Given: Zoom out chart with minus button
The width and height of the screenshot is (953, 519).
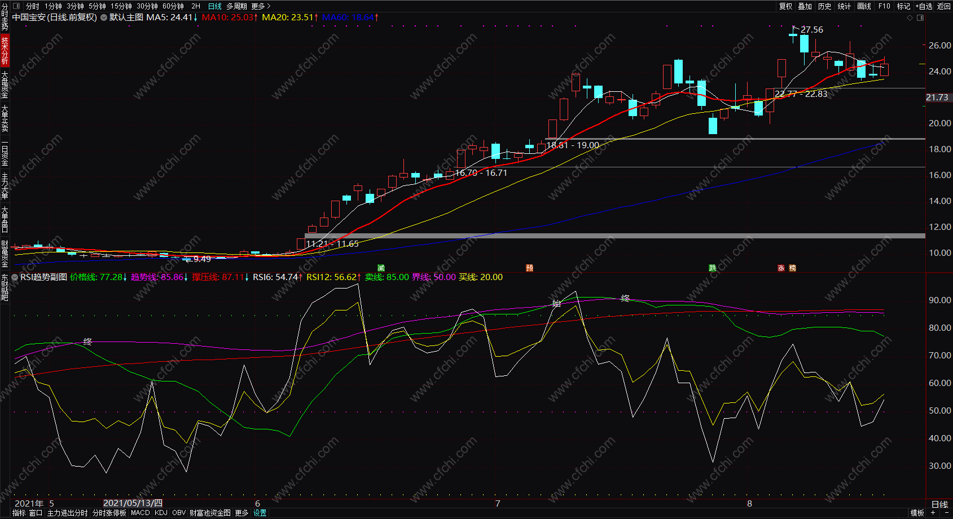Looking at the screenshot, I should tap(946, 513).
